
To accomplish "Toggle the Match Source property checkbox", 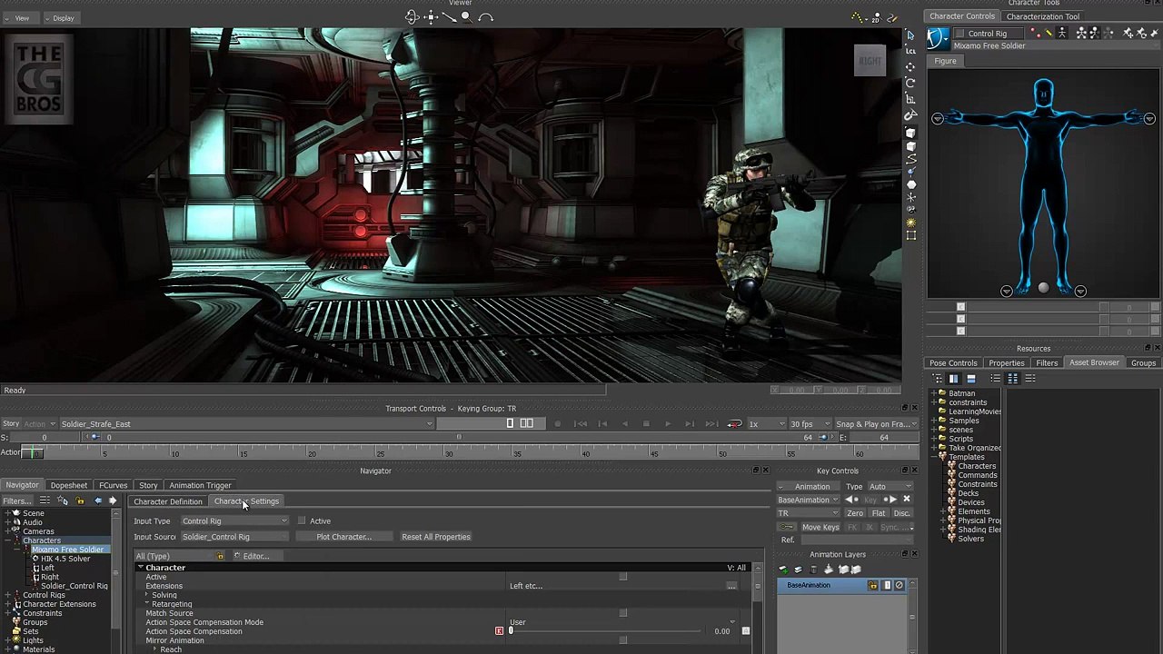I will 622,613.
